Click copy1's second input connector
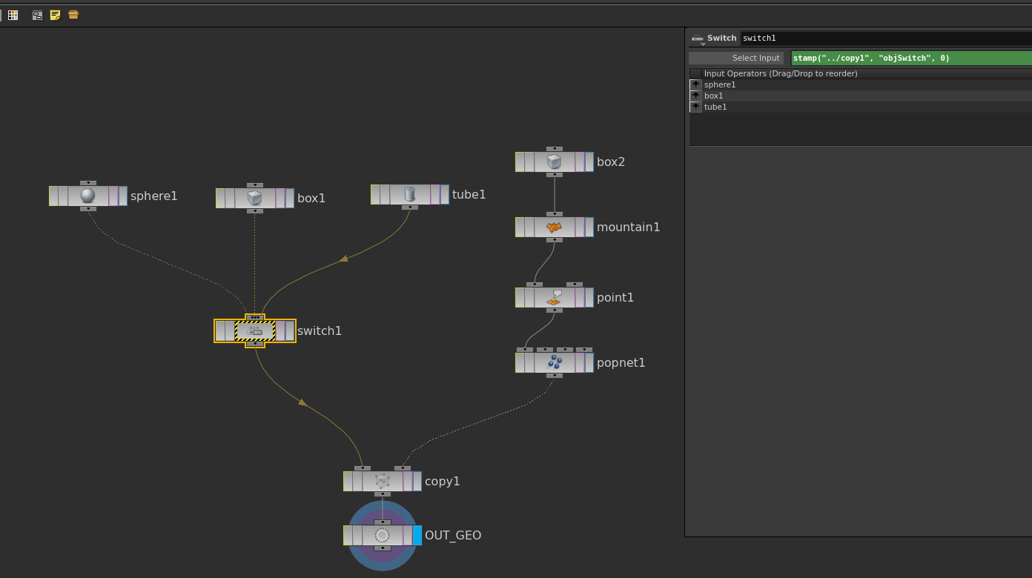This screenshot has height=578, width=1032. [403, 468]
